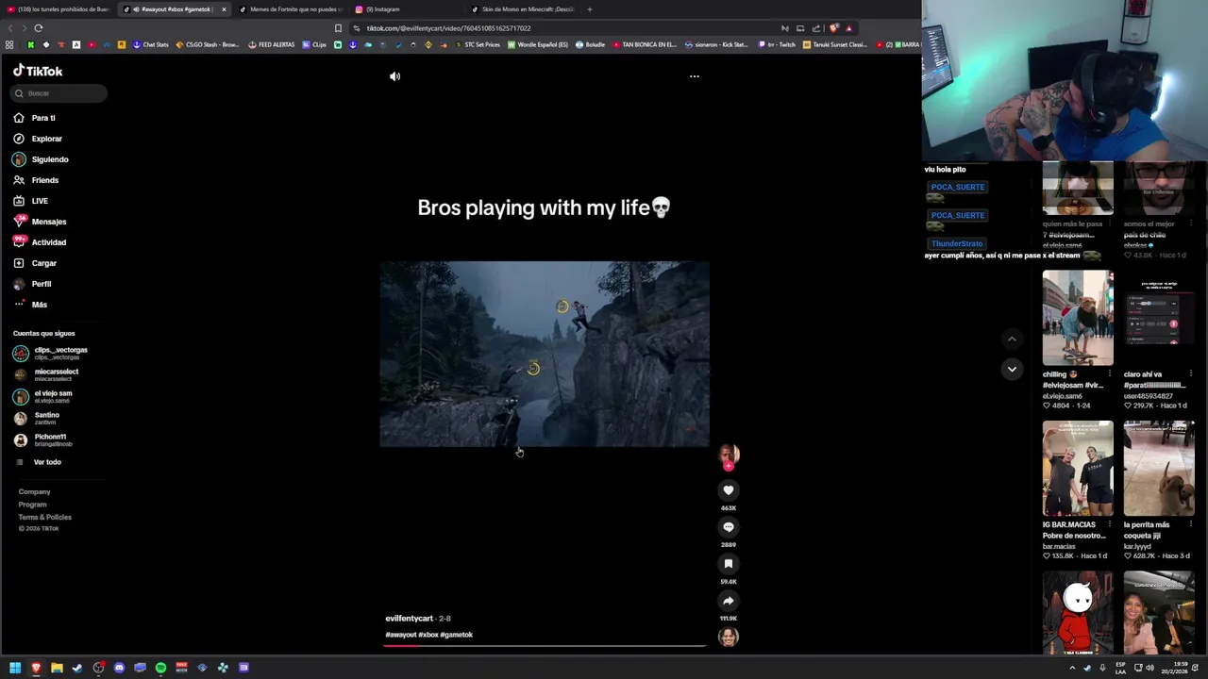Open the Explorar page
This screenshot has height=679, width=1208.
tap(46, 139)
